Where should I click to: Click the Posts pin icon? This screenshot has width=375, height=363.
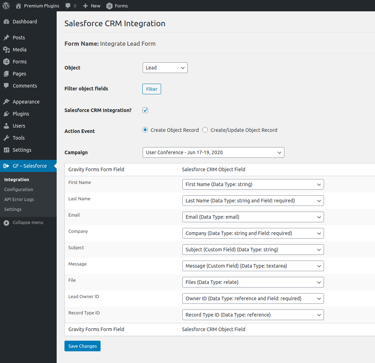(6, 38)
